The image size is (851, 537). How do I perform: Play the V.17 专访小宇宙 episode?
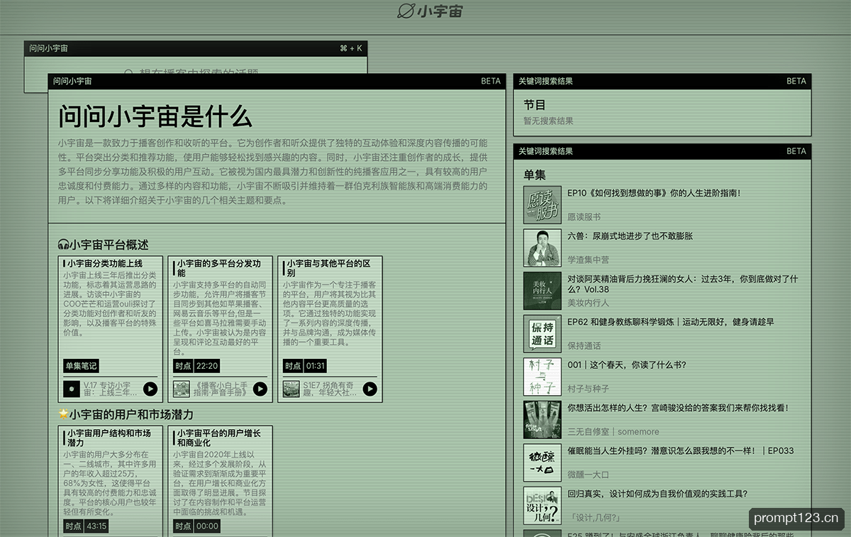(150, 389)
